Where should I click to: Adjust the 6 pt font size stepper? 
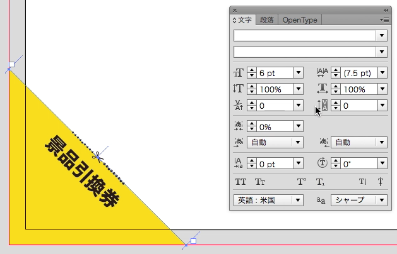pyautogui.click(x=251, y=73)
